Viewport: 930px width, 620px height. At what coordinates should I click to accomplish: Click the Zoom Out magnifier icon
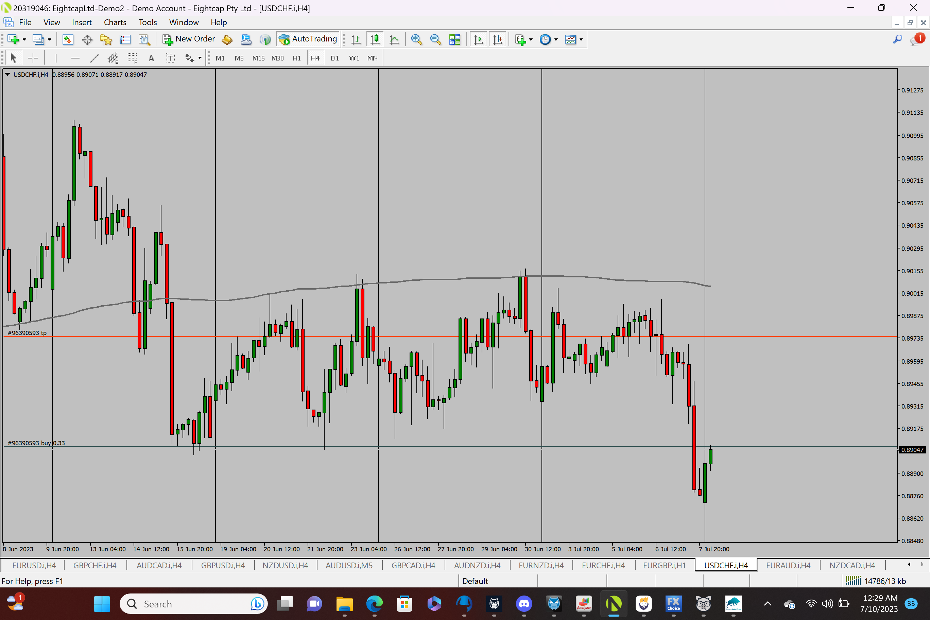(435, 39)
